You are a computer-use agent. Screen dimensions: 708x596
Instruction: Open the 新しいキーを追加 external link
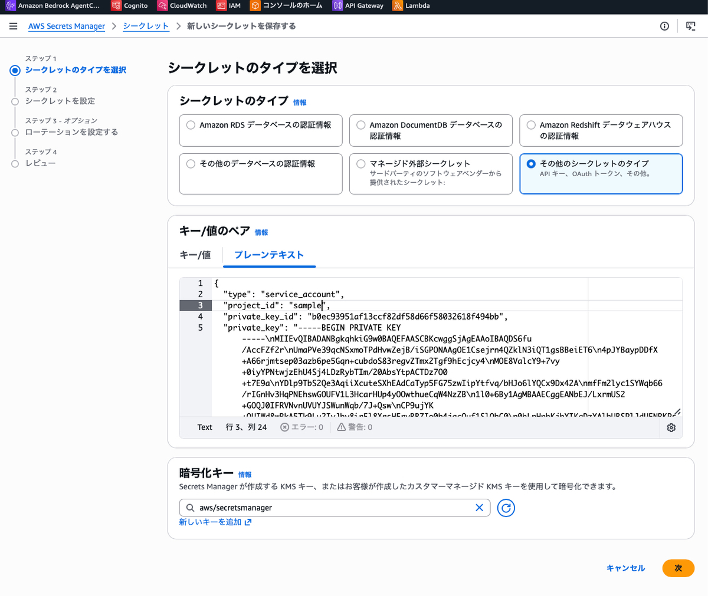click(215, 522)
